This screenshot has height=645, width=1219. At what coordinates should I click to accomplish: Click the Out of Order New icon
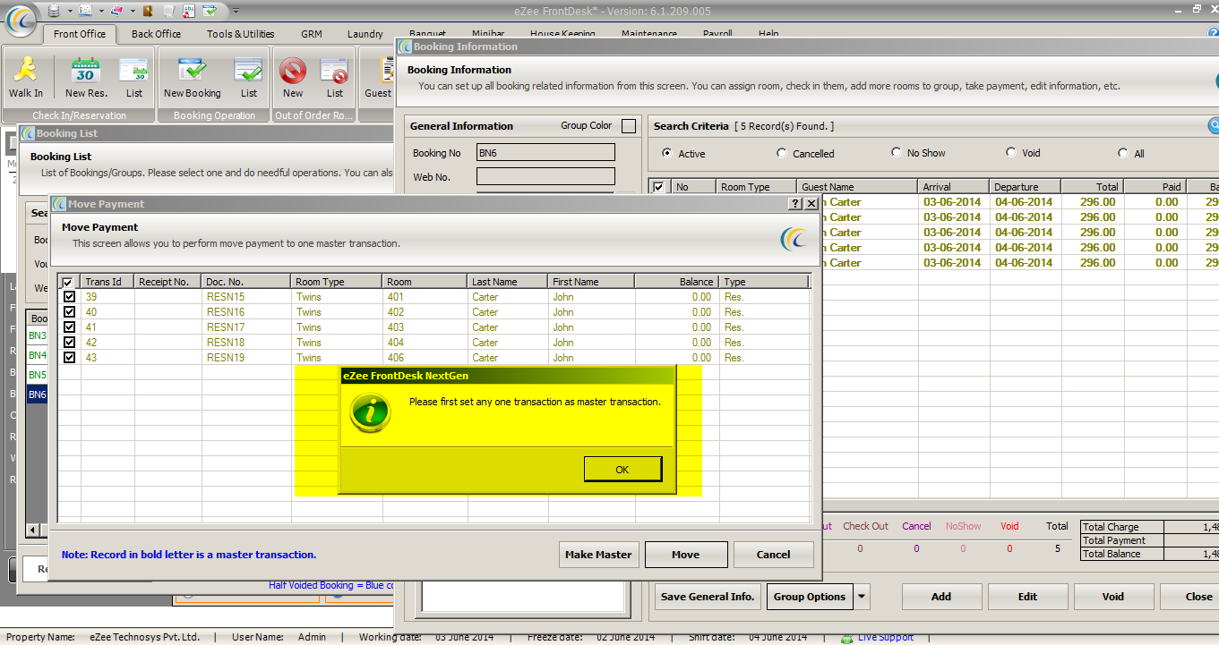[x=293, y=70]
